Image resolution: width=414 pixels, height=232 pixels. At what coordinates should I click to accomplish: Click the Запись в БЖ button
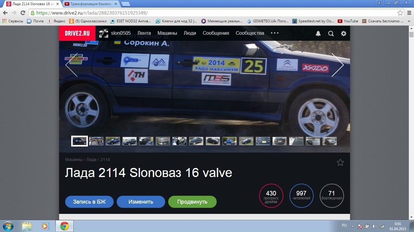pos(89,202)
